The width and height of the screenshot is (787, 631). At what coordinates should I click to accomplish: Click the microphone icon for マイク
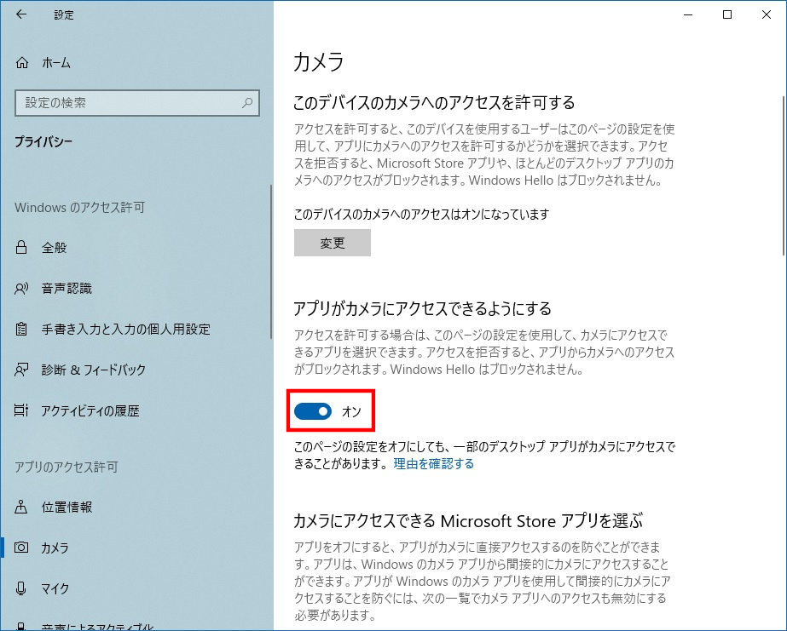[x=22, y=589]
